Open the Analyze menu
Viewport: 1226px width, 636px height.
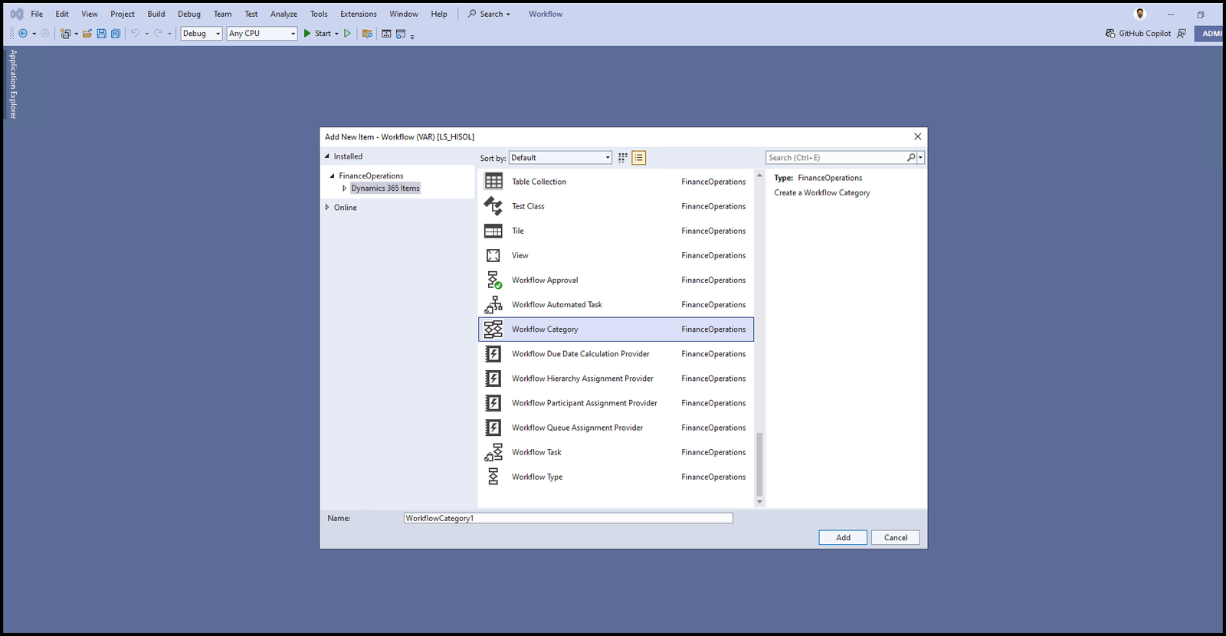click(284, 14)
